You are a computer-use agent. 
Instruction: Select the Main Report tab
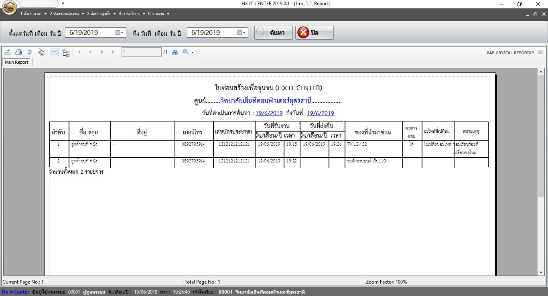16,62
